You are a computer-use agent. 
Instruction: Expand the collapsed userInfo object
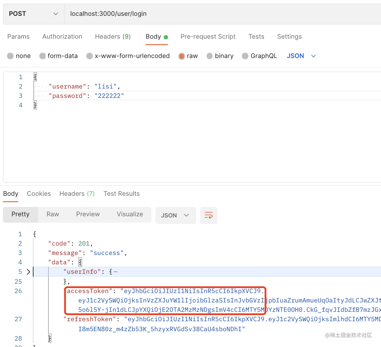[x=28, y=272]
